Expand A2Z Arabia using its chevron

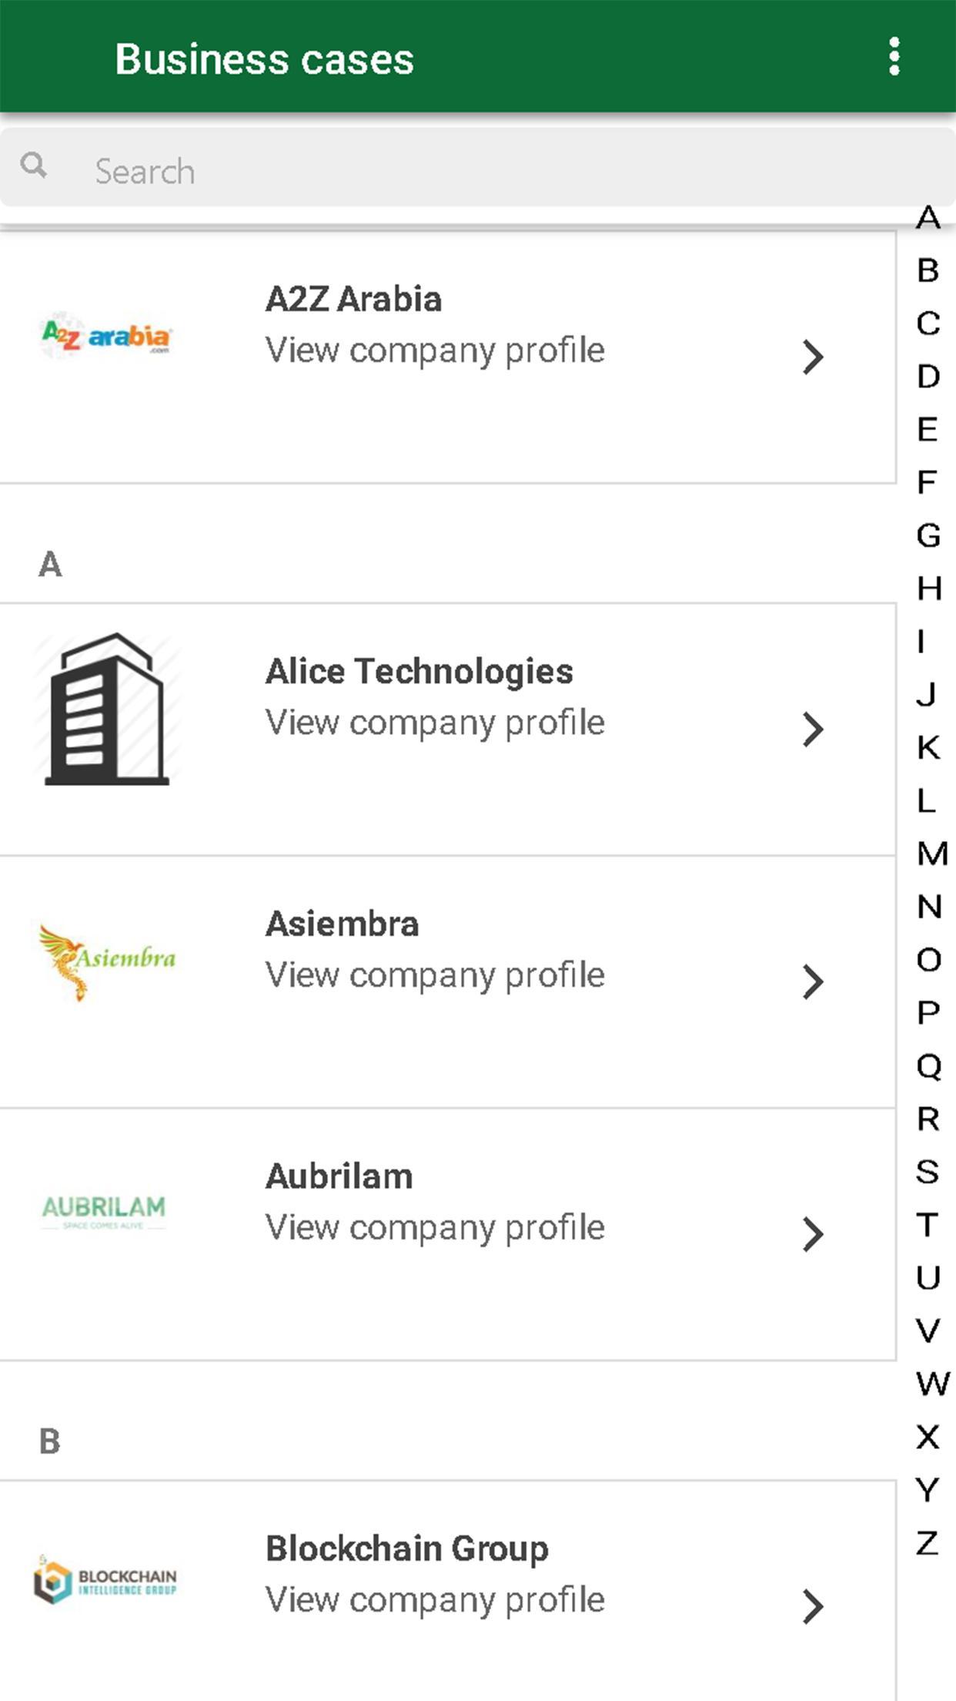[813, 357]
